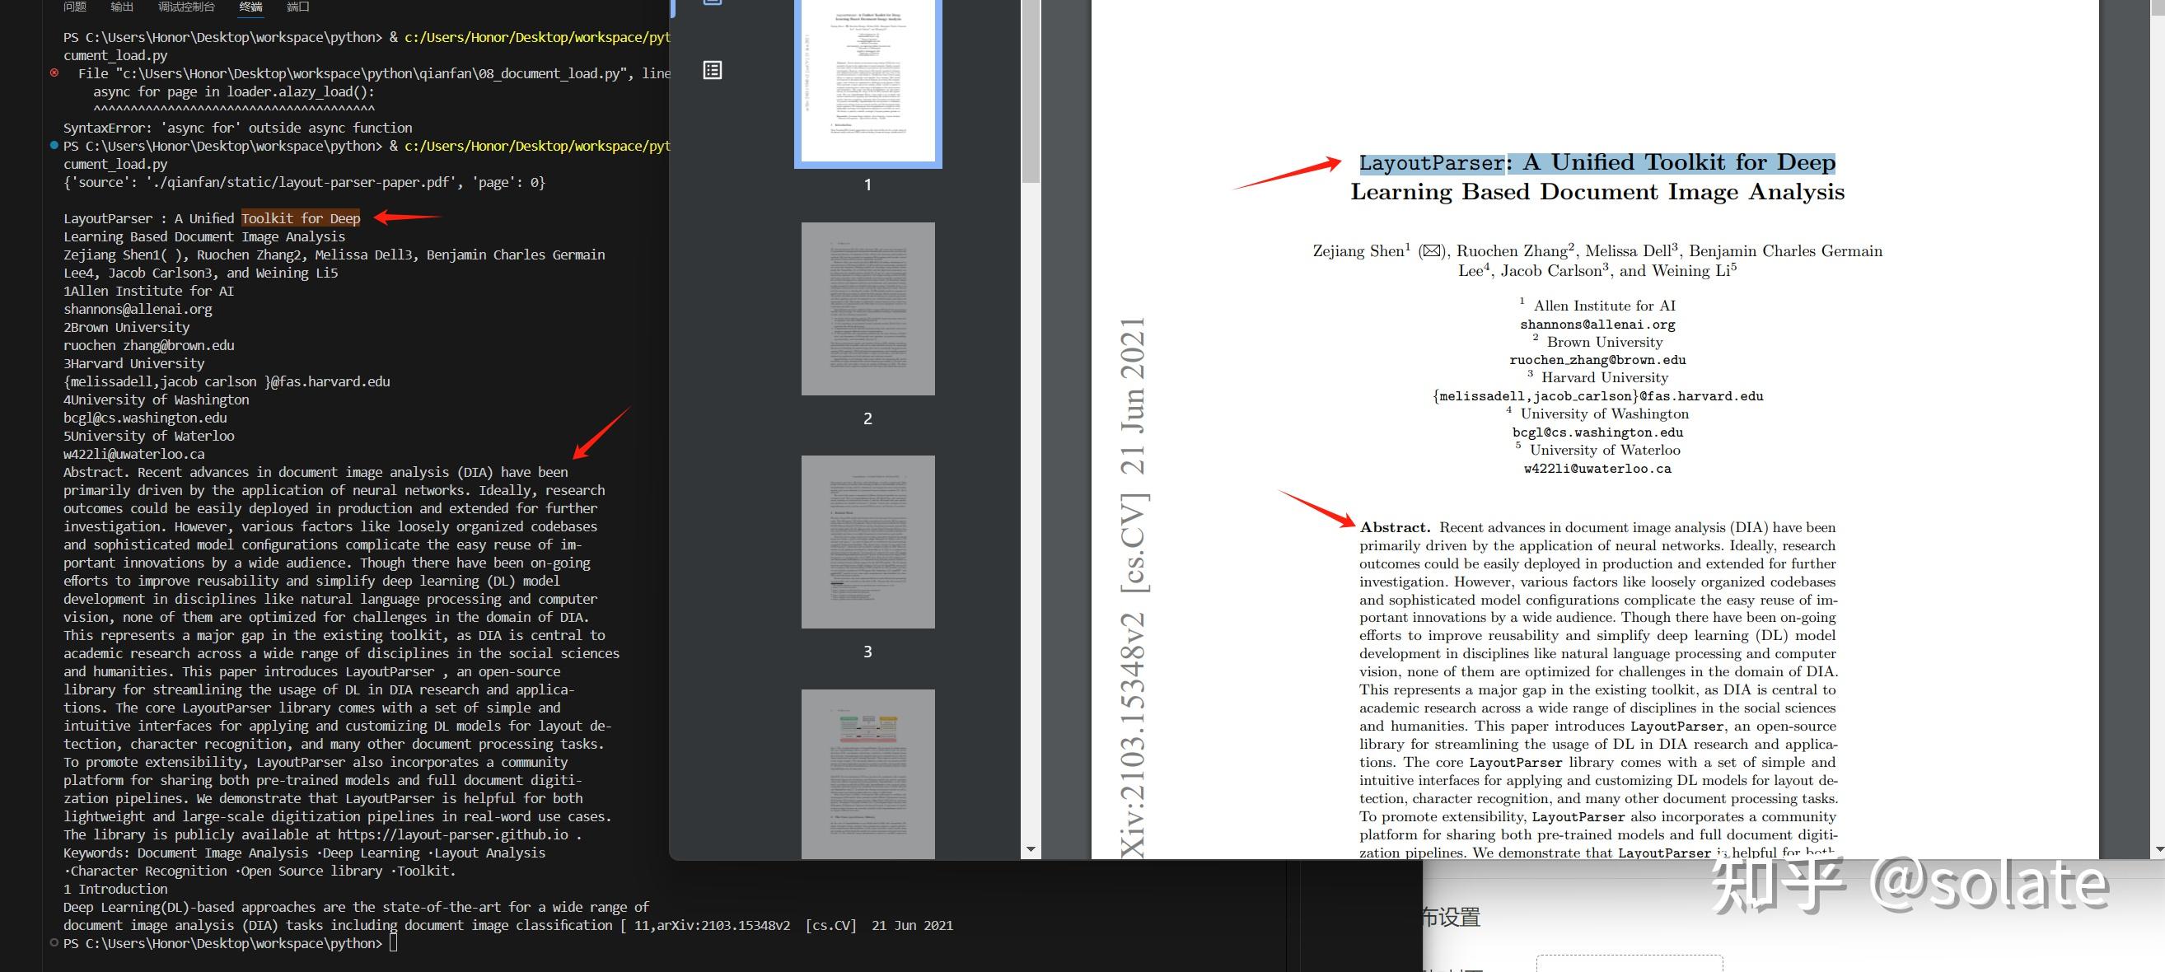The height and width of the screenshot is (972, 2165).
Task: Switch to the 终端 tab
Action: [250, 7]
